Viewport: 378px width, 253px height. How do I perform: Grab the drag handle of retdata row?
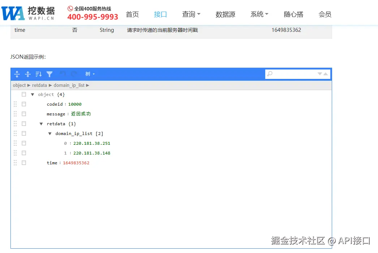[15, 123]
